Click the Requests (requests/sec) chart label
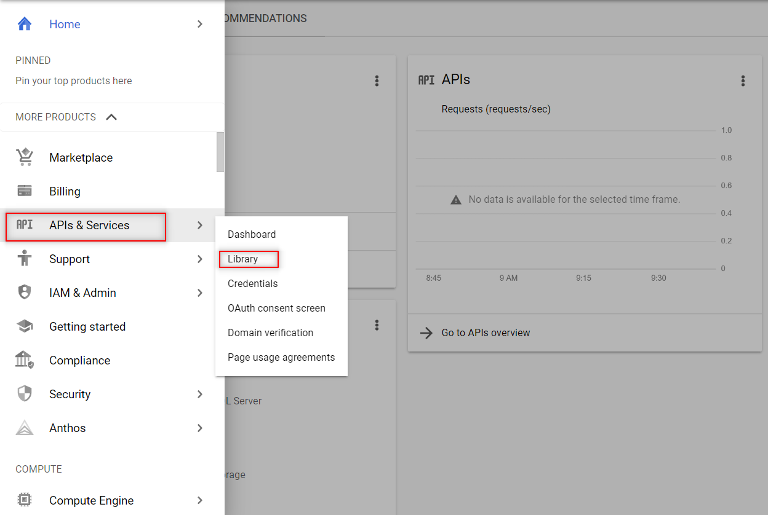 click(496, 109)
